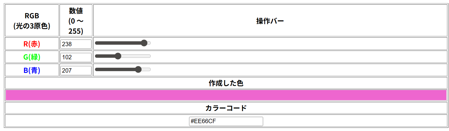Click the green G(緑) label
Image resolution: width=449 pixels, height=131 pixels.
pyautogui.click(x=32, y=57)
